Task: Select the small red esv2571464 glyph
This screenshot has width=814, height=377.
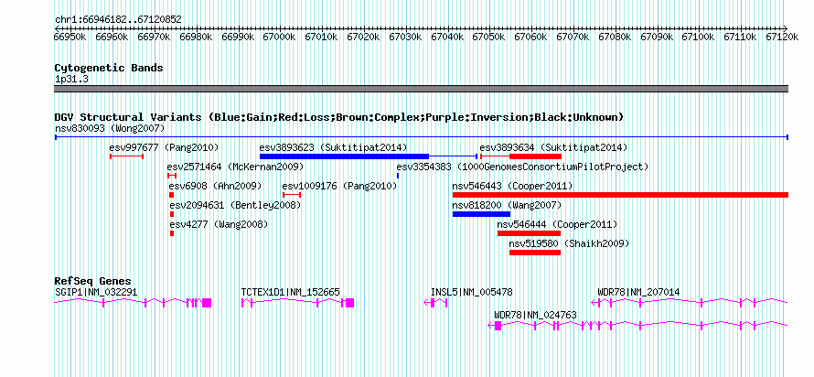Action: (x=172, y=176)
